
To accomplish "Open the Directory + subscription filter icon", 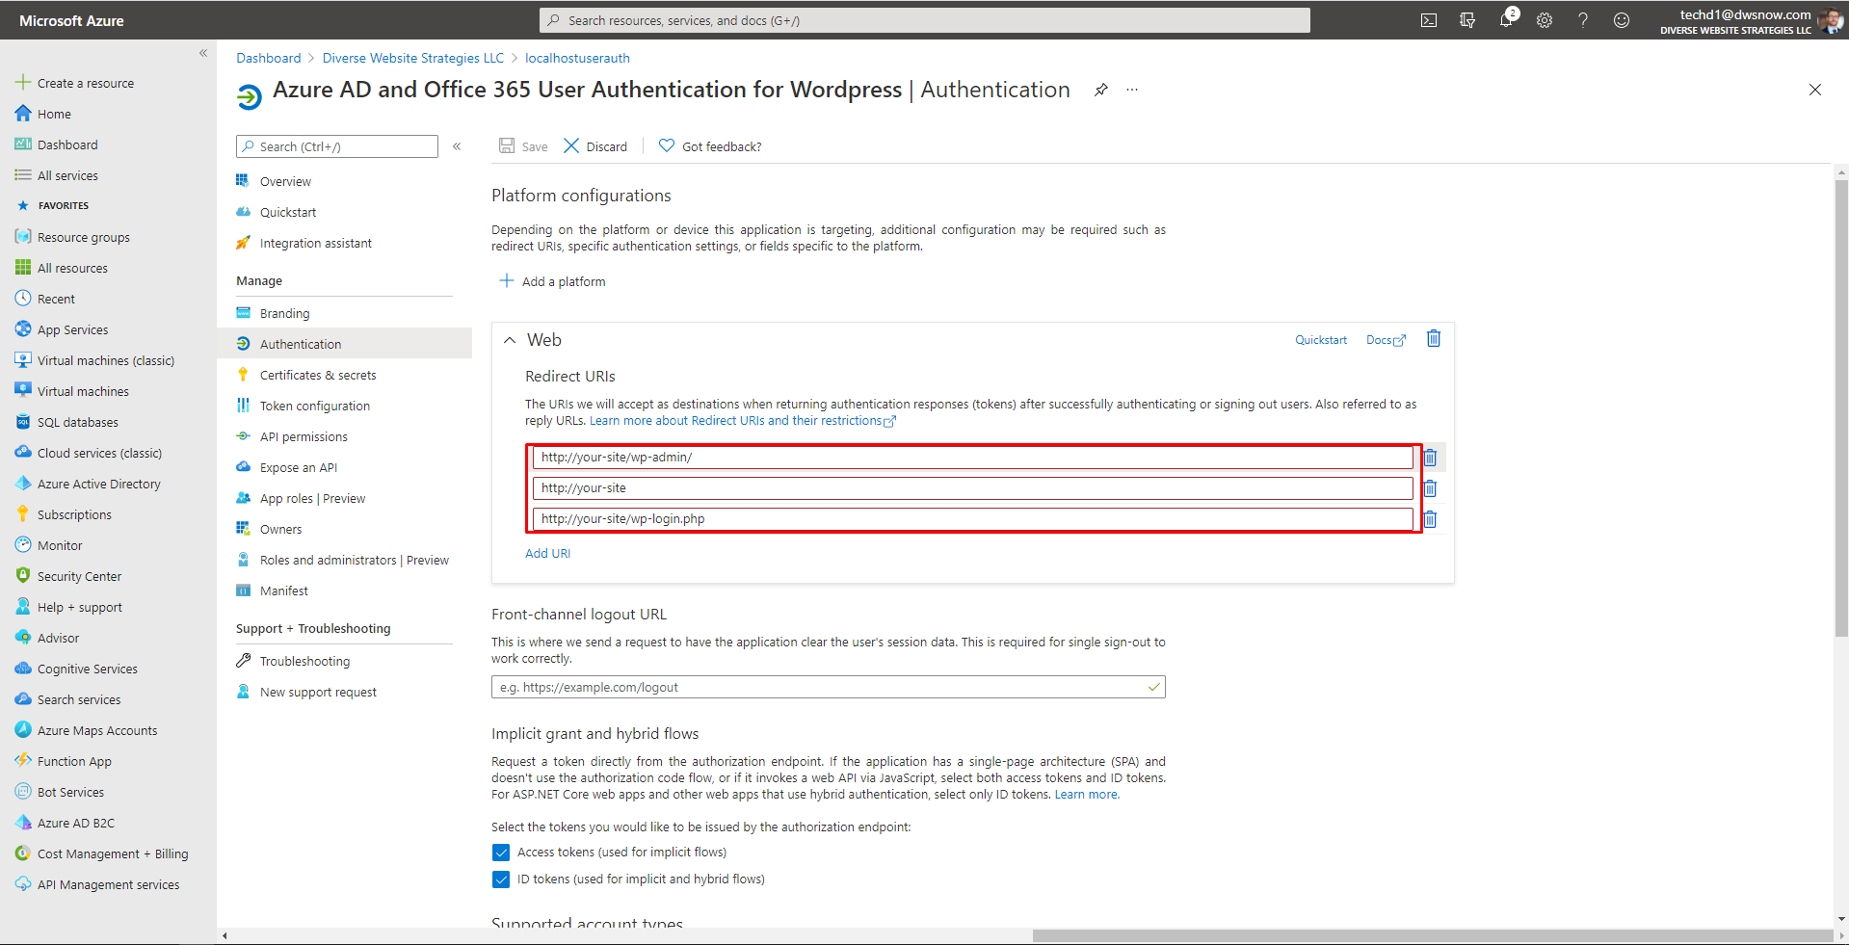I will tap(1467, 20).
